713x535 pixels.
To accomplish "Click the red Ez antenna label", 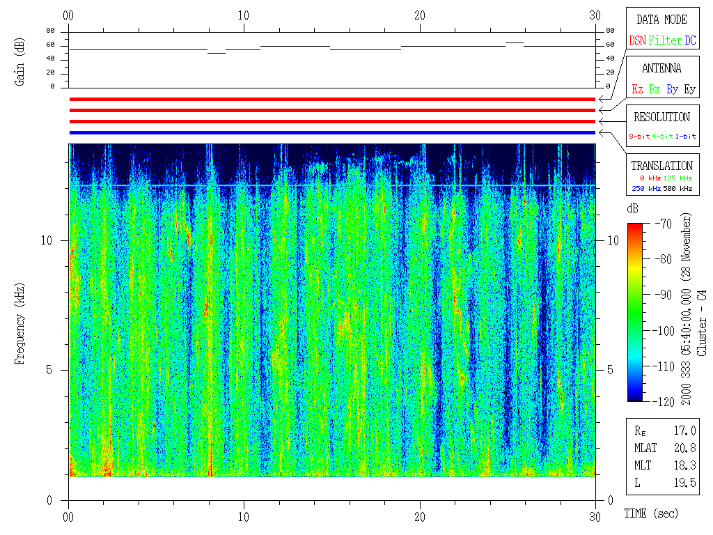I will (637, 90).
